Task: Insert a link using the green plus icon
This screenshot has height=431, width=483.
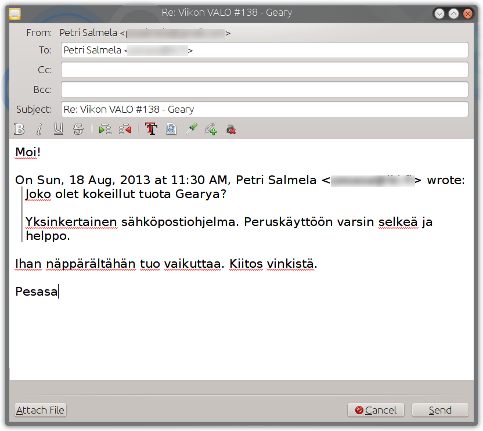Action: pos(211,129)
